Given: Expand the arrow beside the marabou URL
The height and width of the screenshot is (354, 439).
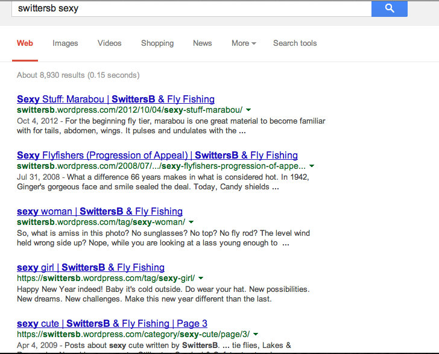Looking at the screenshot, I should (x=248, y=110).
